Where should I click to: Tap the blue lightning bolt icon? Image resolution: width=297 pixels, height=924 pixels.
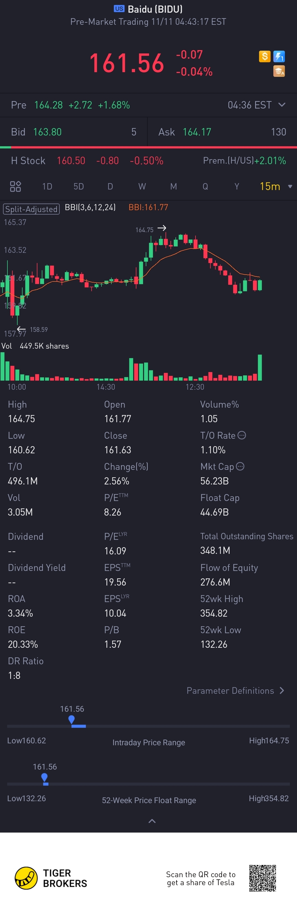pos(279,56)
